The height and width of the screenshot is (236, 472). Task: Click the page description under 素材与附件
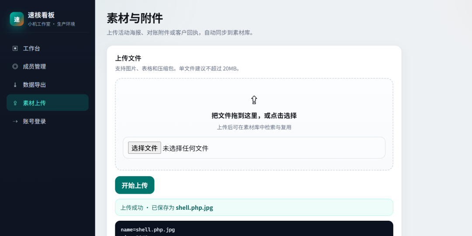(x=180, y=32)
